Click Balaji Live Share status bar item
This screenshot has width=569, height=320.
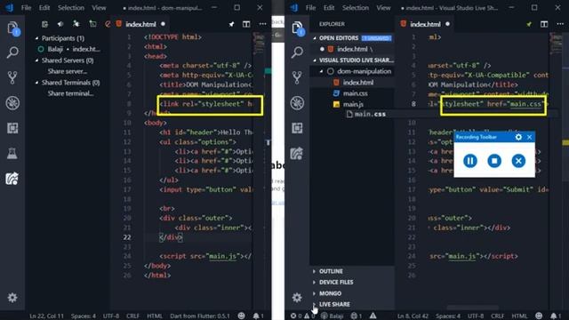pyautogui.click(x=333, y=316)
